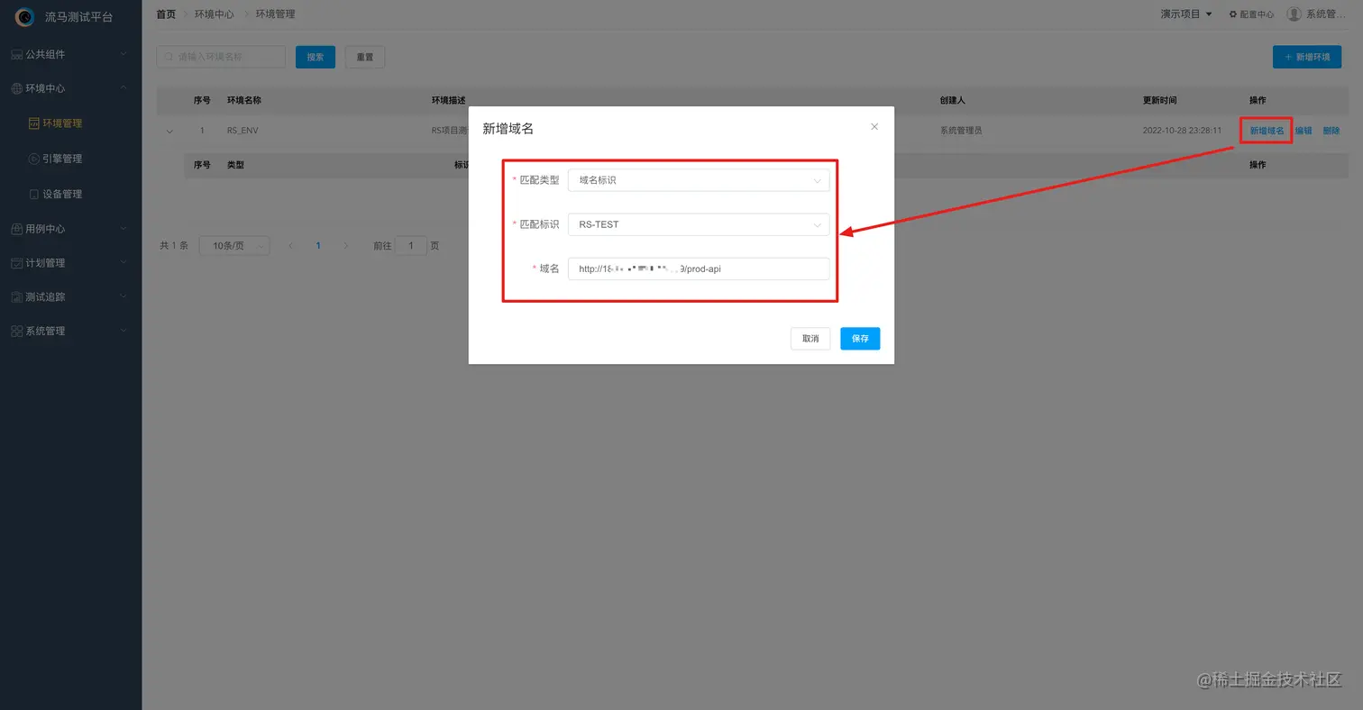Click the 设备管理 menu icon
Image resolution: width=1363 pixels, height=710 pixels.
point(34,194)
